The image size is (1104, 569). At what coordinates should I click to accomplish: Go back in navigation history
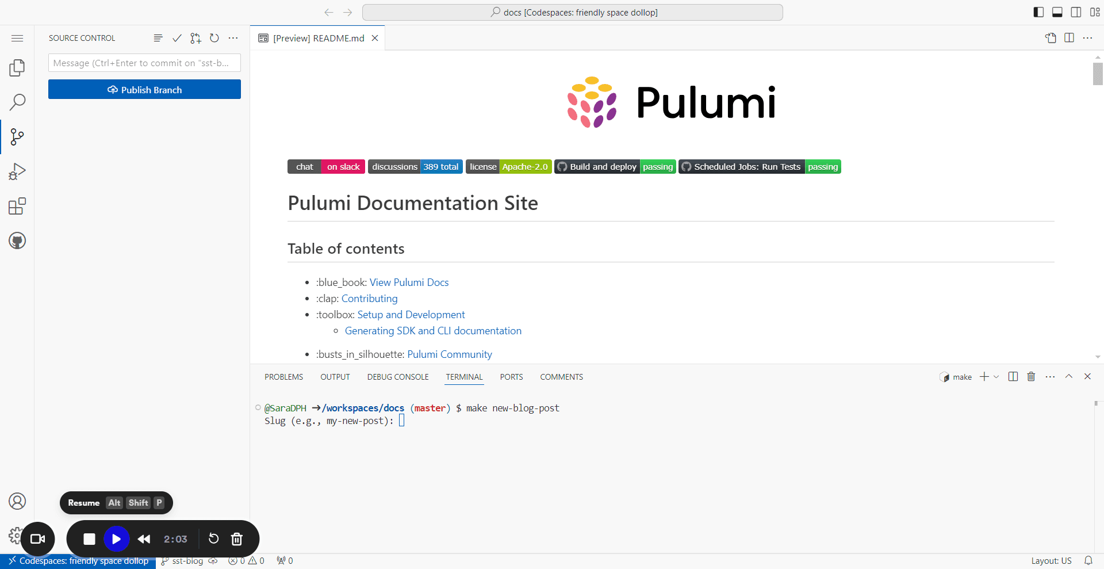point(329,12)
